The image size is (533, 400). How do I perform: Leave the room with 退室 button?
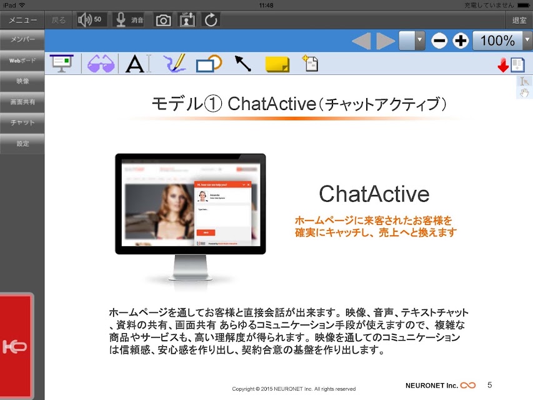[x=519, y=21]
